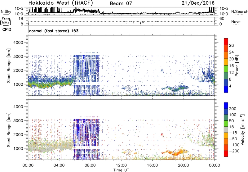Click the 'CPID' label

click(7, 29)
